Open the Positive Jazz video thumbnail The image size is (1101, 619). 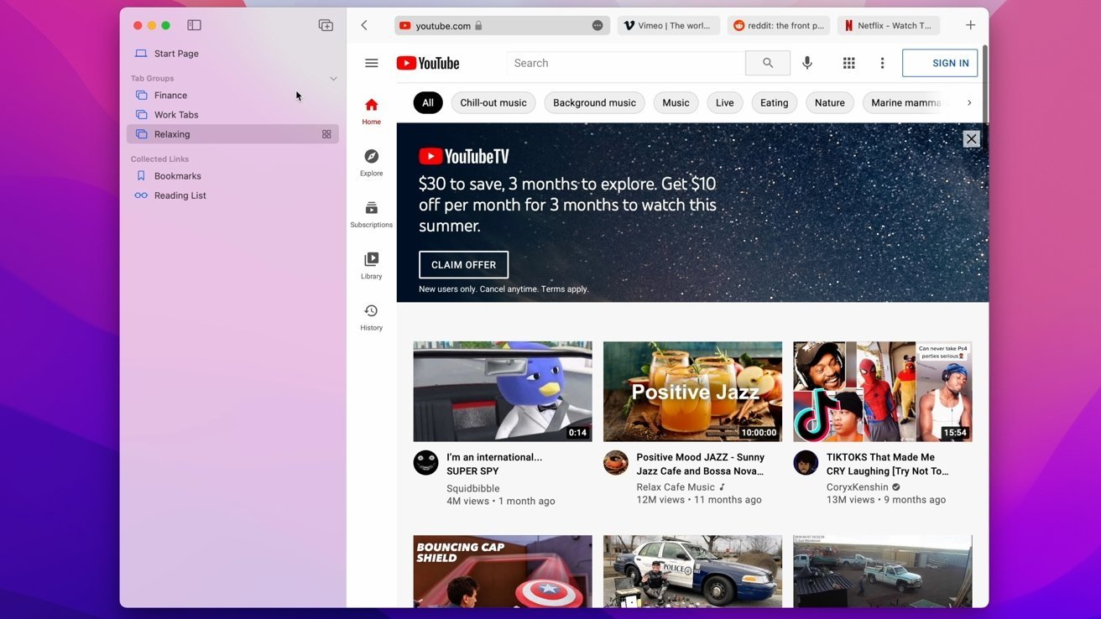coord(692,392)
